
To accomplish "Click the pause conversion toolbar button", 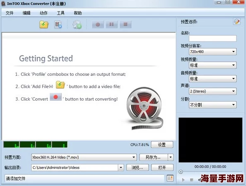I will pos(111,24).
